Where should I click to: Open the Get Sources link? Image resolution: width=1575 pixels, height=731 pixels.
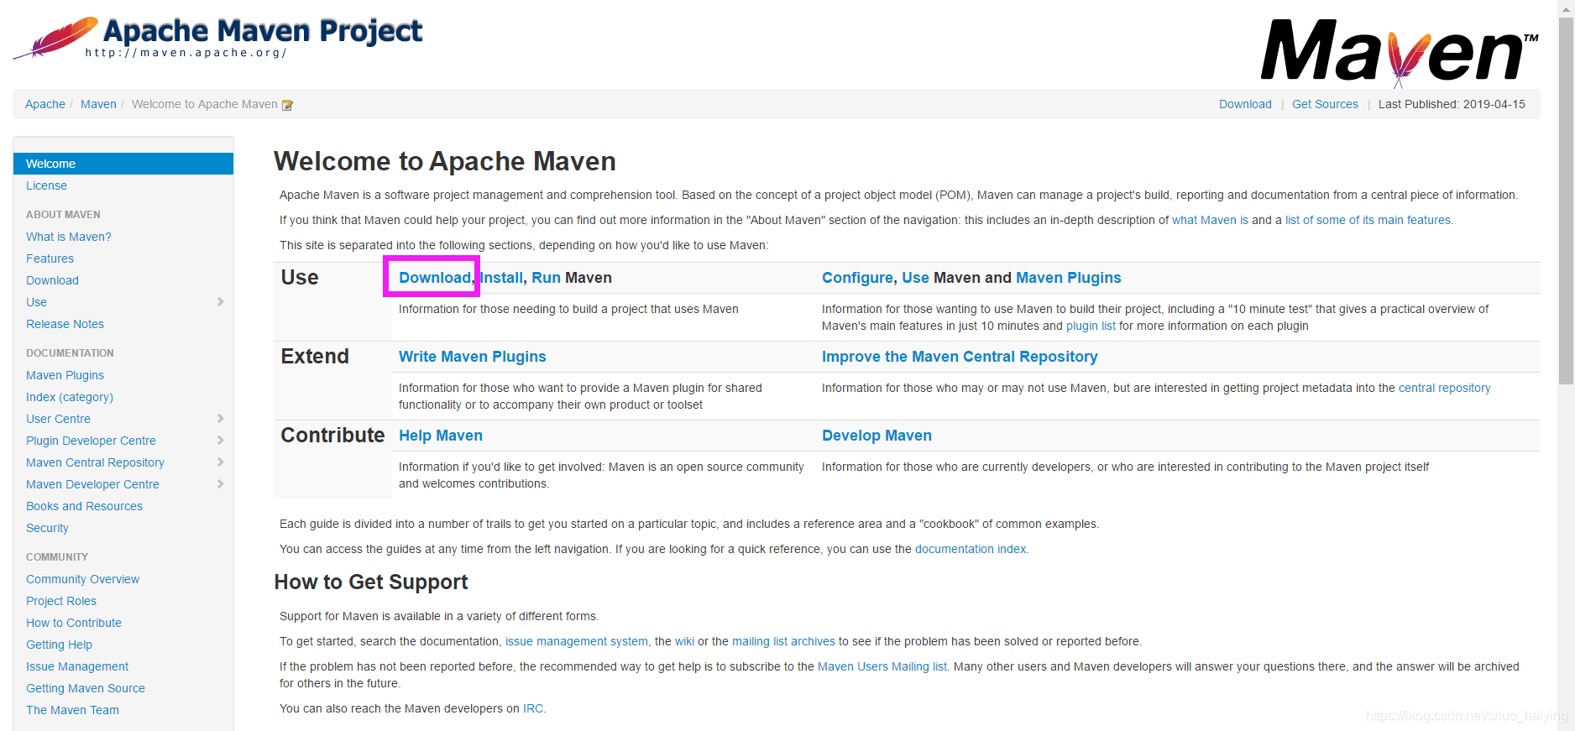pyautogui.click(x=1325, y=104)
